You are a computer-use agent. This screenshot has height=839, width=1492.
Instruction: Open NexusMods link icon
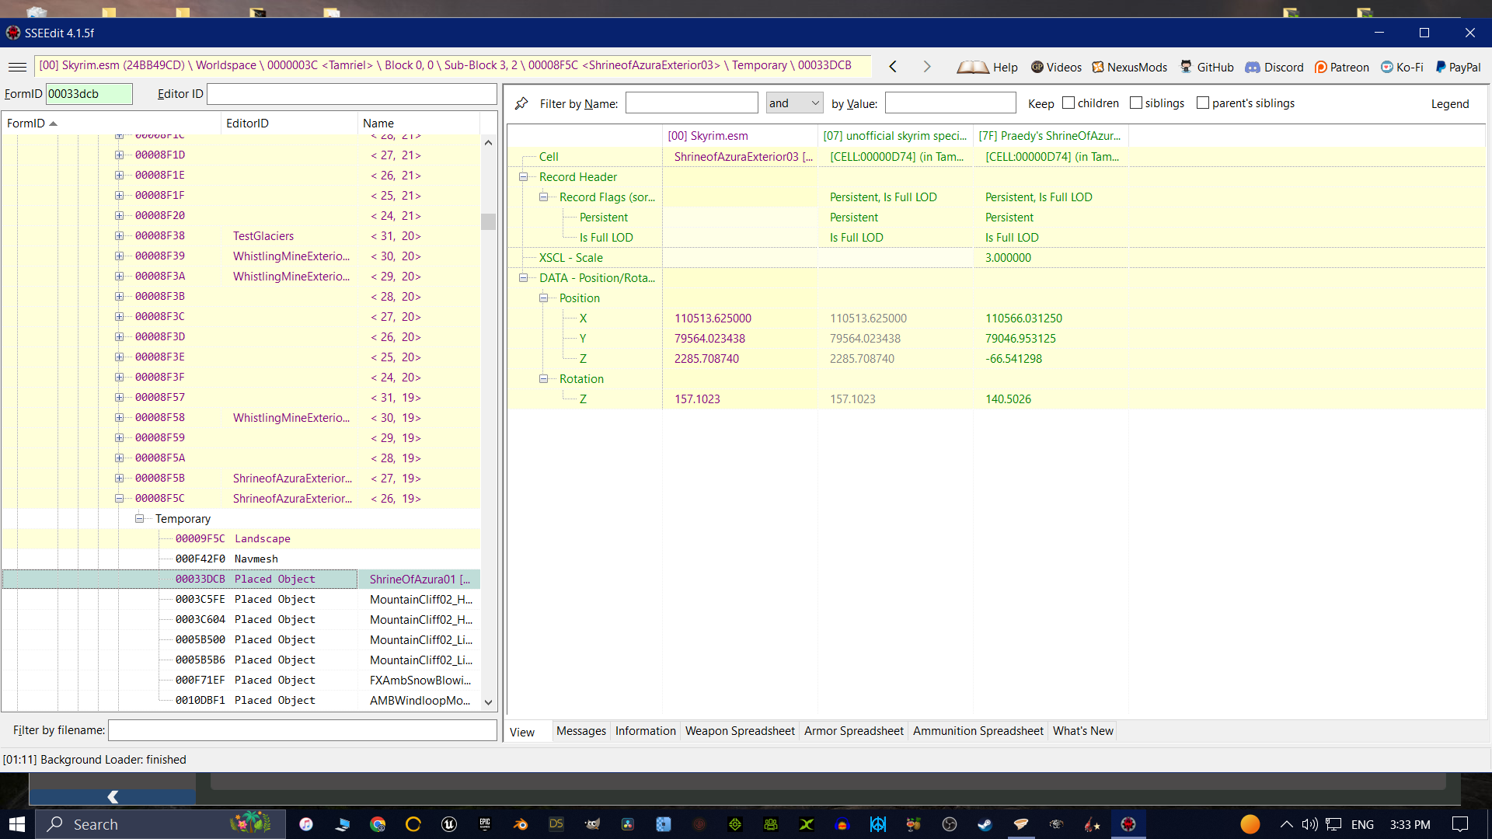[1098, 67]
